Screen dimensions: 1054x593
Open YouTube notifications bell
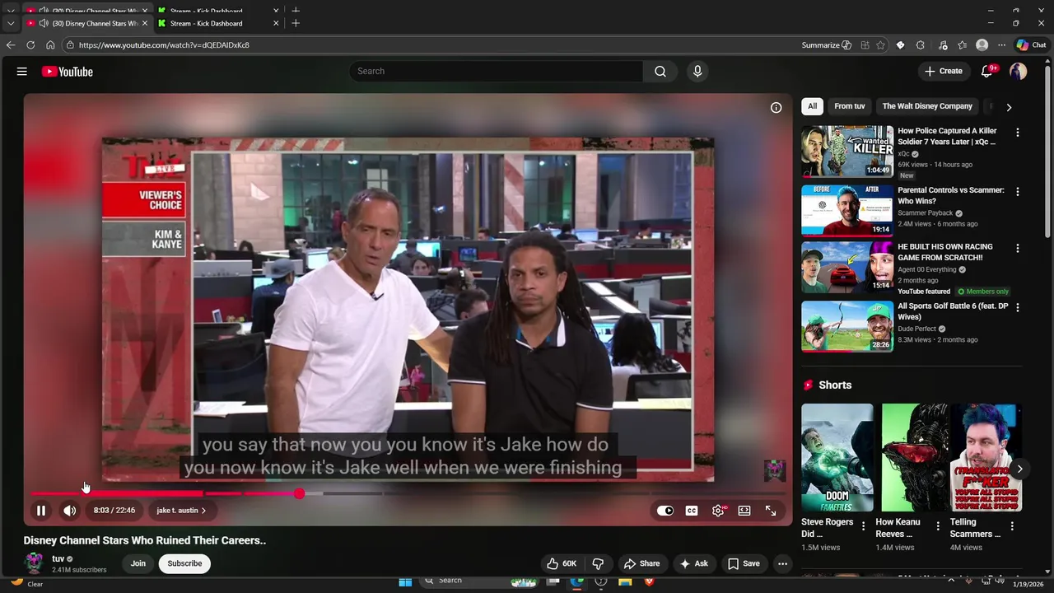click(986, 72)
